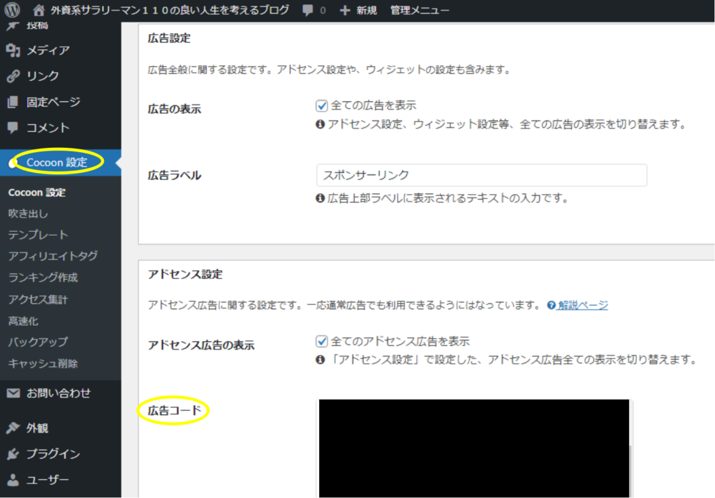Click the リンク chain icon
This screenshot has height=498, width=715.
[13, 76]
